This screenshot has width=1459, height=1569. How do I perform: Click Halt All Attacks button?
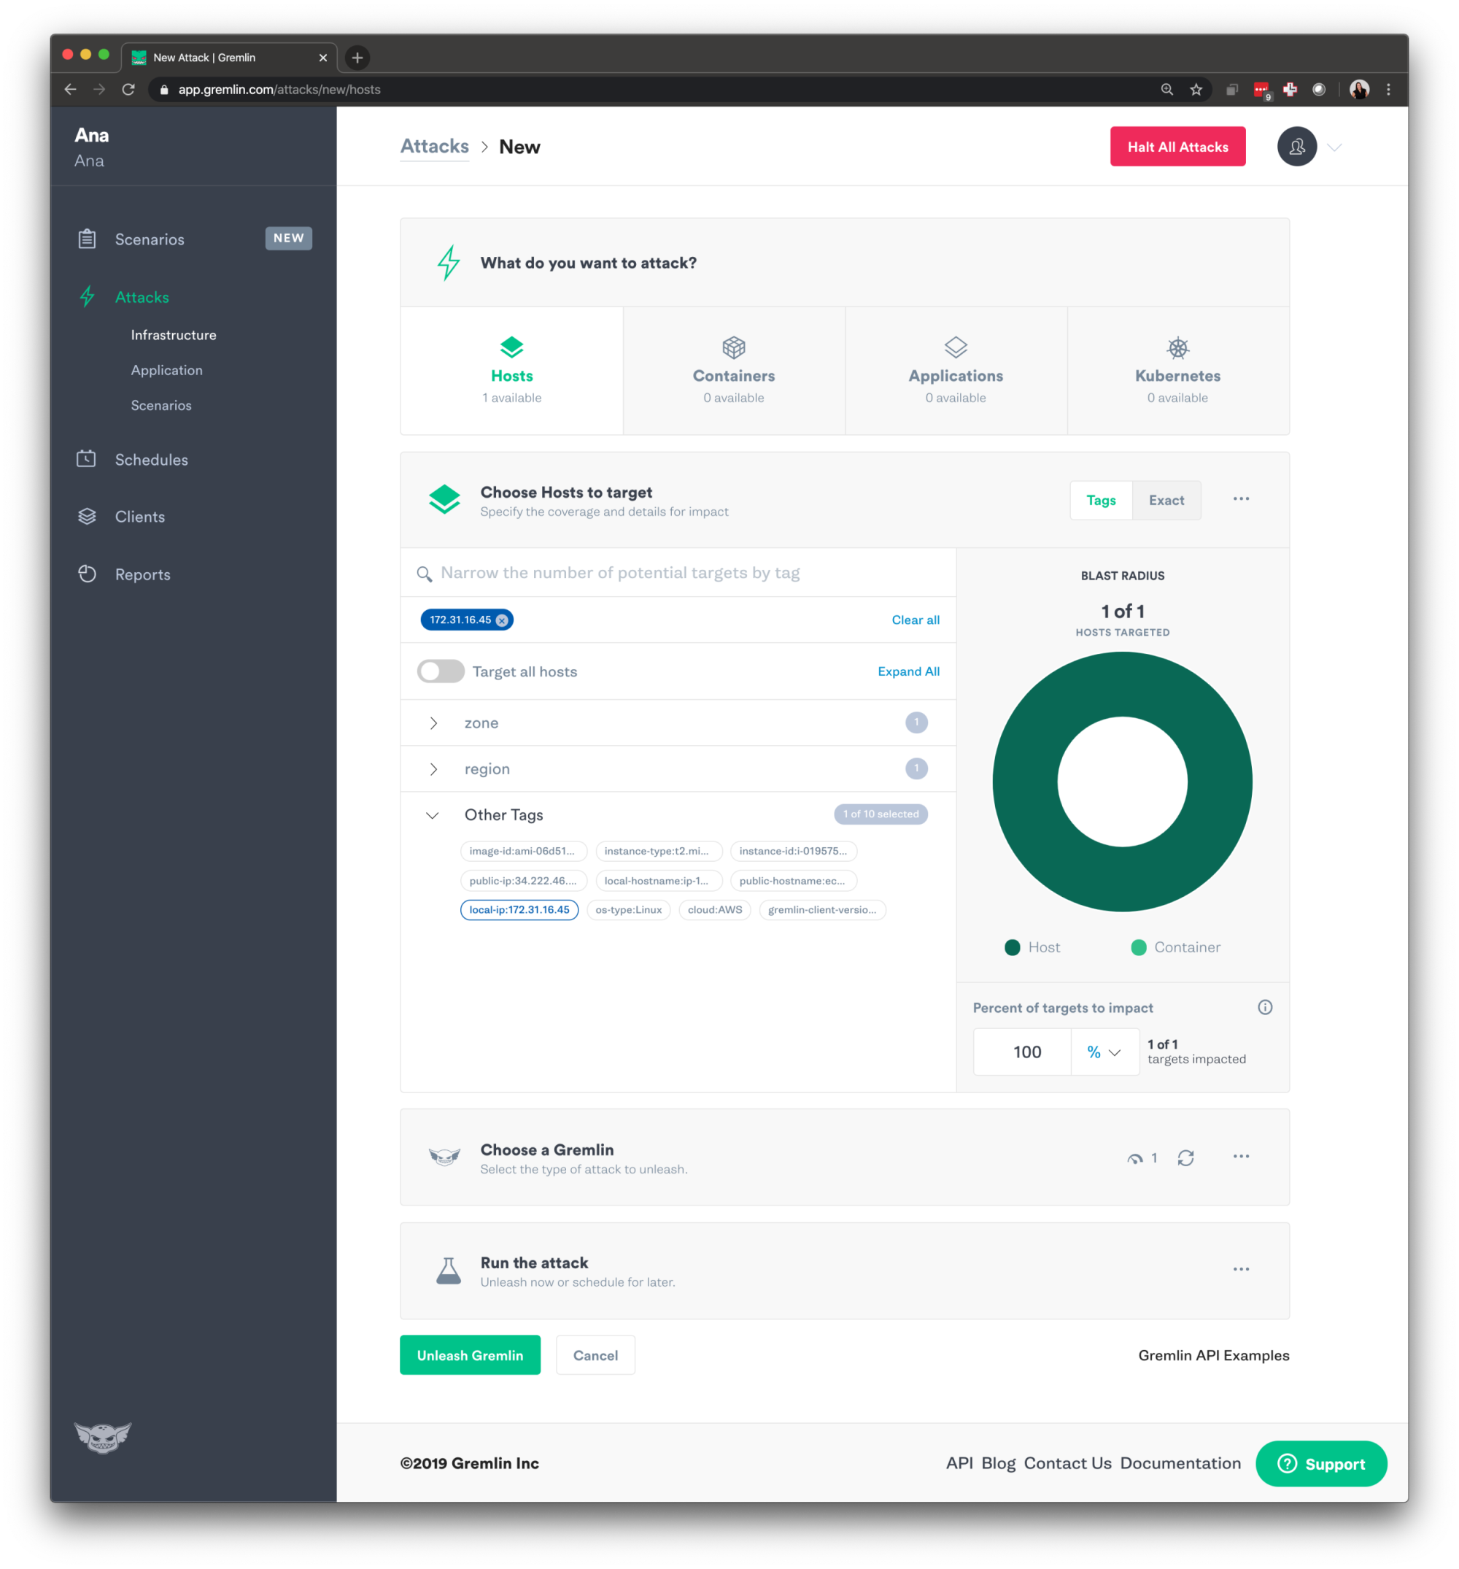[x=1177, y=147]
